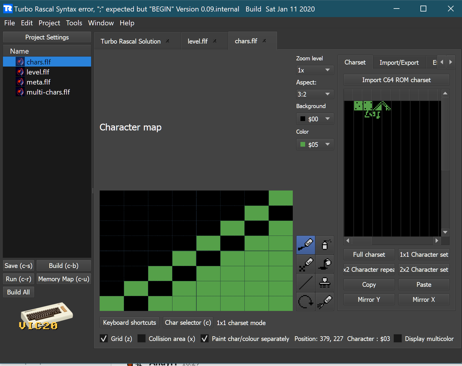
Task: Select the fan spray pen tool
Action: click(x=325, y=302)
